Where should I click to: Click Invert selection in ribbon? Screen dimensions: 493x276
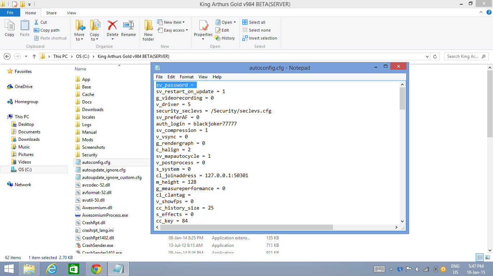click(x=259, y=38)
